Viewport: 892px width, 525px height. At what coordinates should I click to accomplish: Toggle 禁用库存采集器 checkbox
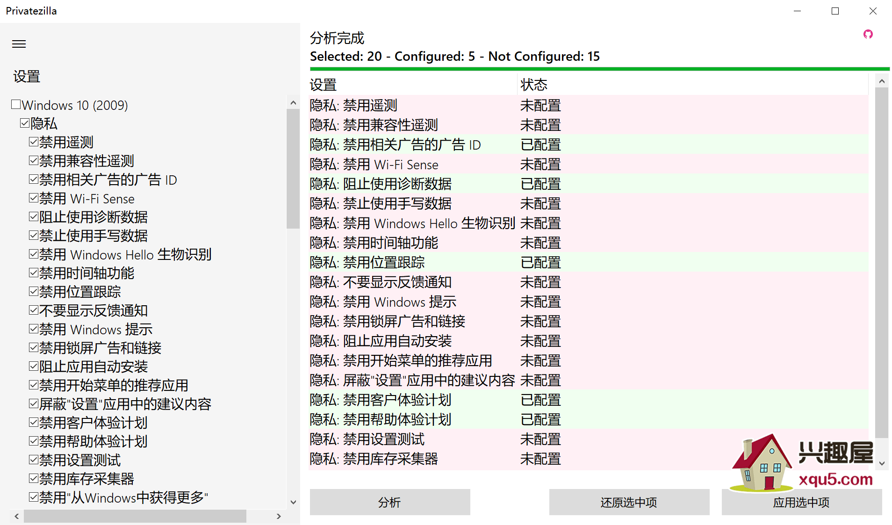[x=34, y=478]
